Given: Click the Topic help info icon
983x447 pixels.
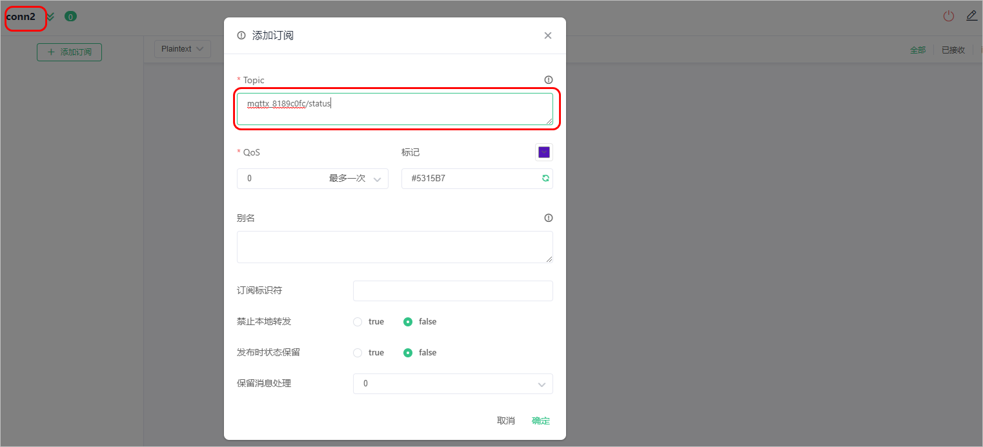Looking at the screenshot, I should tap(549, 80).
